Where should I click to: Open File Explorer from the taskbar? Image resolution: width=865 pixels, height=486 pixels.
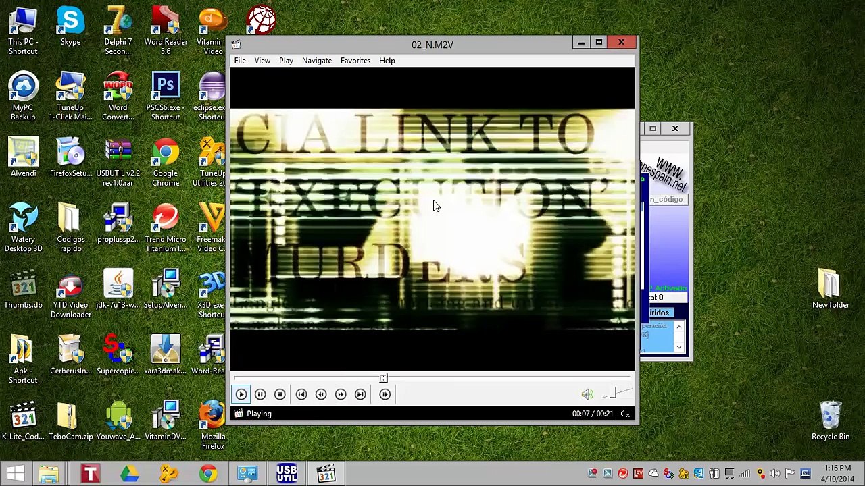click(x=49, y=474)
